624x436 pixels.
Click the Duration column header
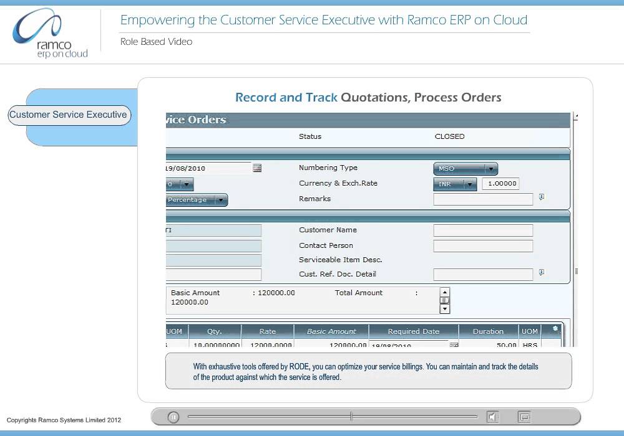pyautogui.click(x=489, y=331)
